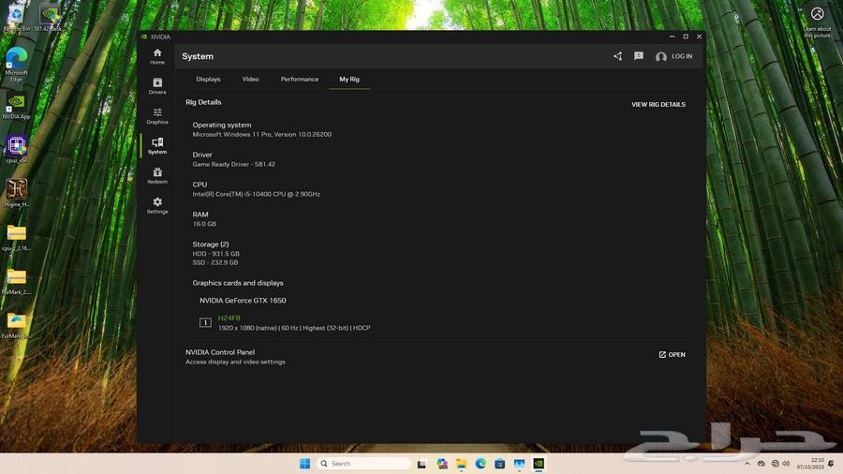The height and width of the screenshot is (474, 843).
Task: Open NVIDIA App desktop shortcut
Action: point(16,105)
